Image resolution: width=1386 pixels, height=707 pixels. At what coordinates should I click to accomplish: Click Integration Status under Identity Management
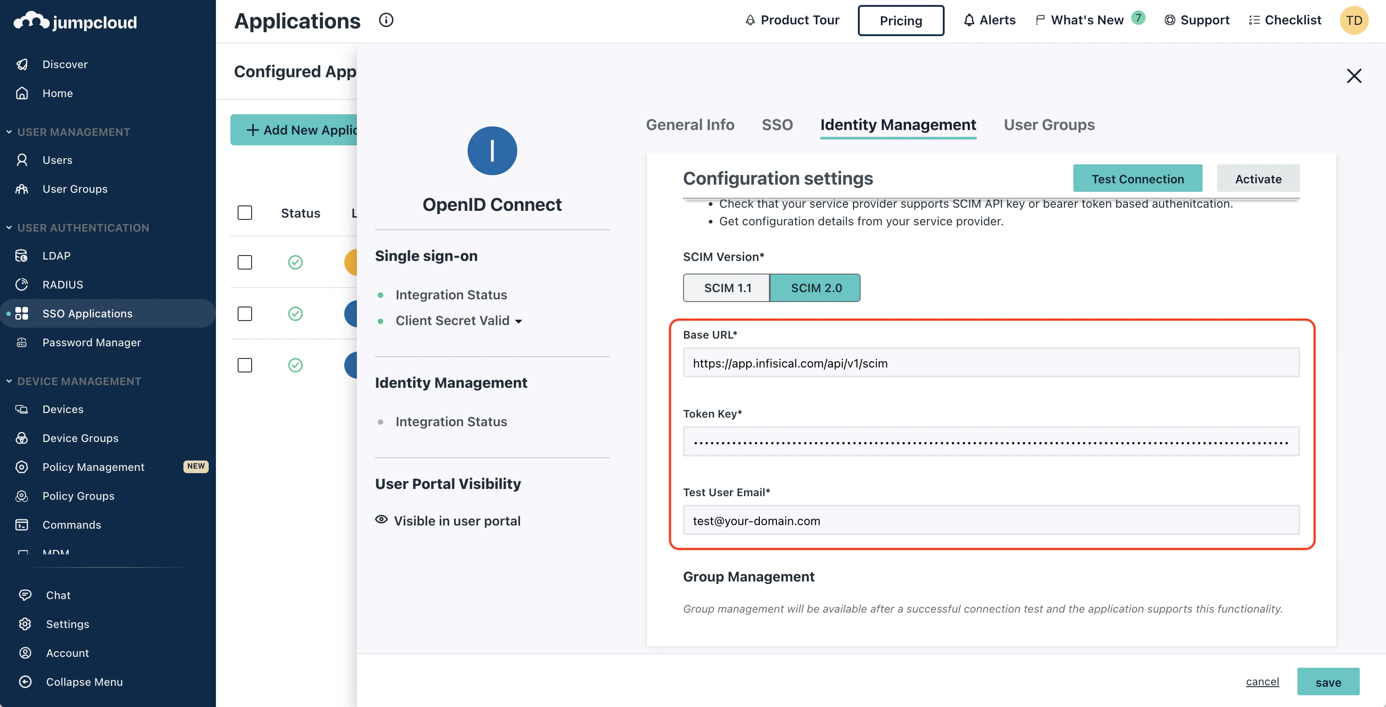pos(451,422)
